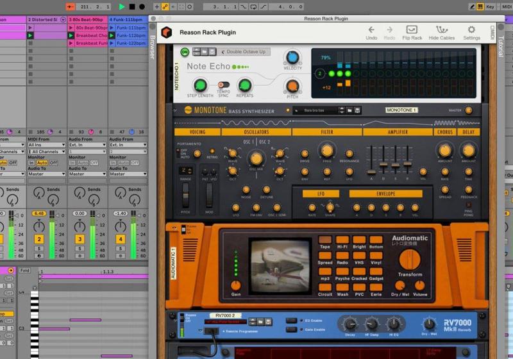Open the Monotone patch name display
Image resolution: width=513 pixels, height=359 pixels.
click(314, 110)
